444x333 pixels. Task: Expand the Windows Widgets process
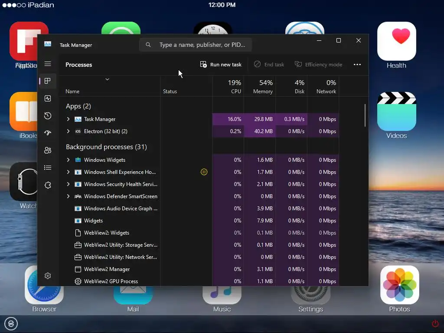click(x=68, y=160)
